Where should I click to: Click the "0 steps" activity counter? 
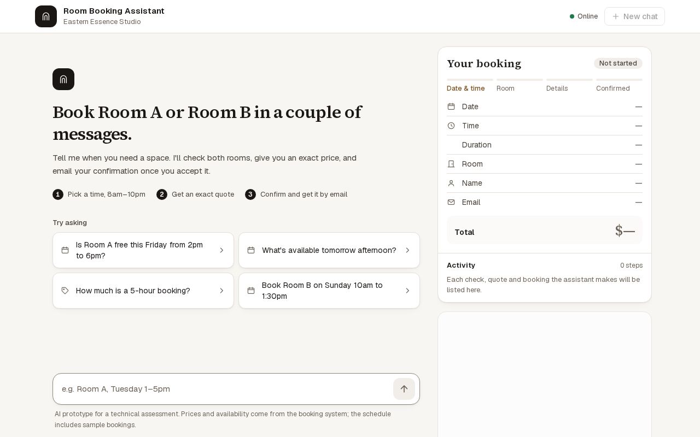click(631, 265)
